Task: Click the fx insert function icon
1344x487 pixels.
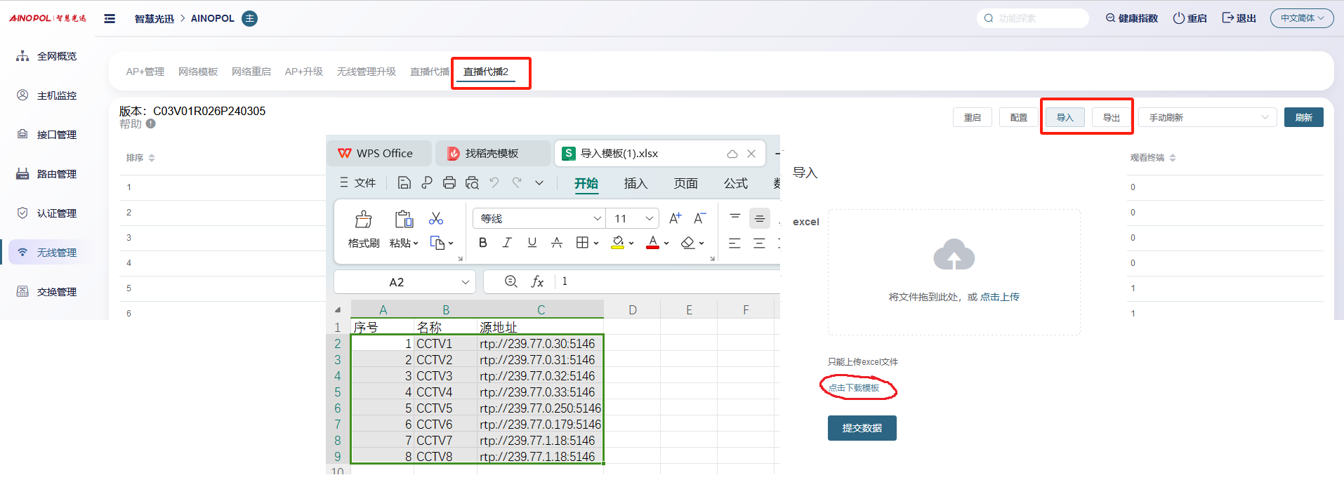Action: 537,281
